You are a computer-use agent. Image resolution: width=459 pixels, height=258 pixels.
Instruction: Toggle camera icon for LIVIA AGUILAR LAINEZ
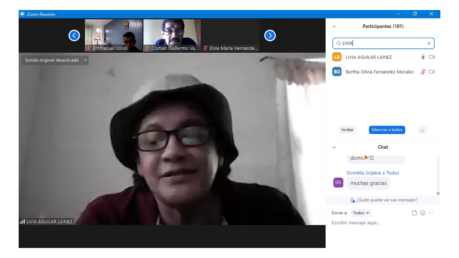(x=432, y=57)
